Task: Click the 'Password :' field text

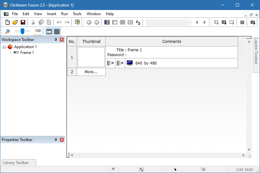Action: click(117, 55)
